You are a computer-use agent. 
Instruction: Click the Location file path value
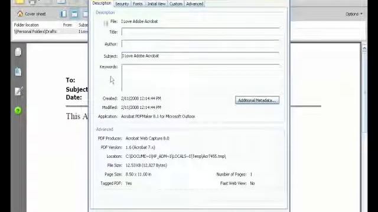pos(175,156)
